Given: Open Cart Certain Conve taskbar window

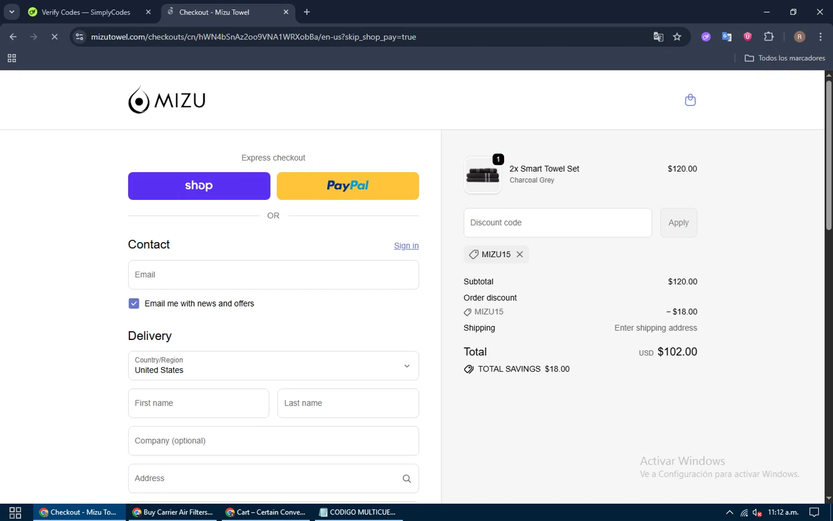Looking at the screenshot, I should click(x=267, y=513).
